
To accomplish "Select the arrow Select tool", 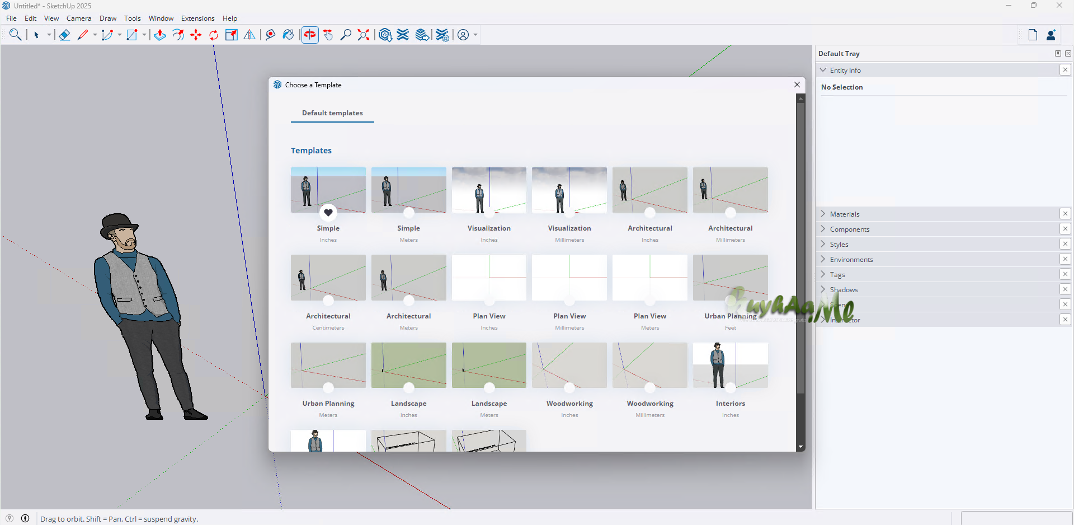I will point(36,35).
